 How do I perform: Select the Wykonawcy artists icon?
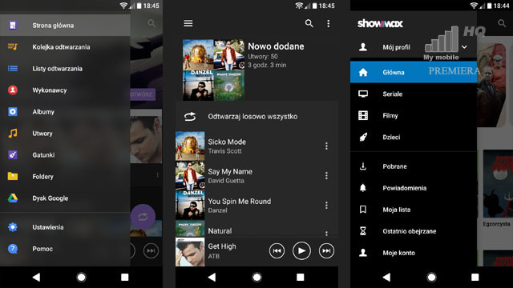[x=13, y=90]
